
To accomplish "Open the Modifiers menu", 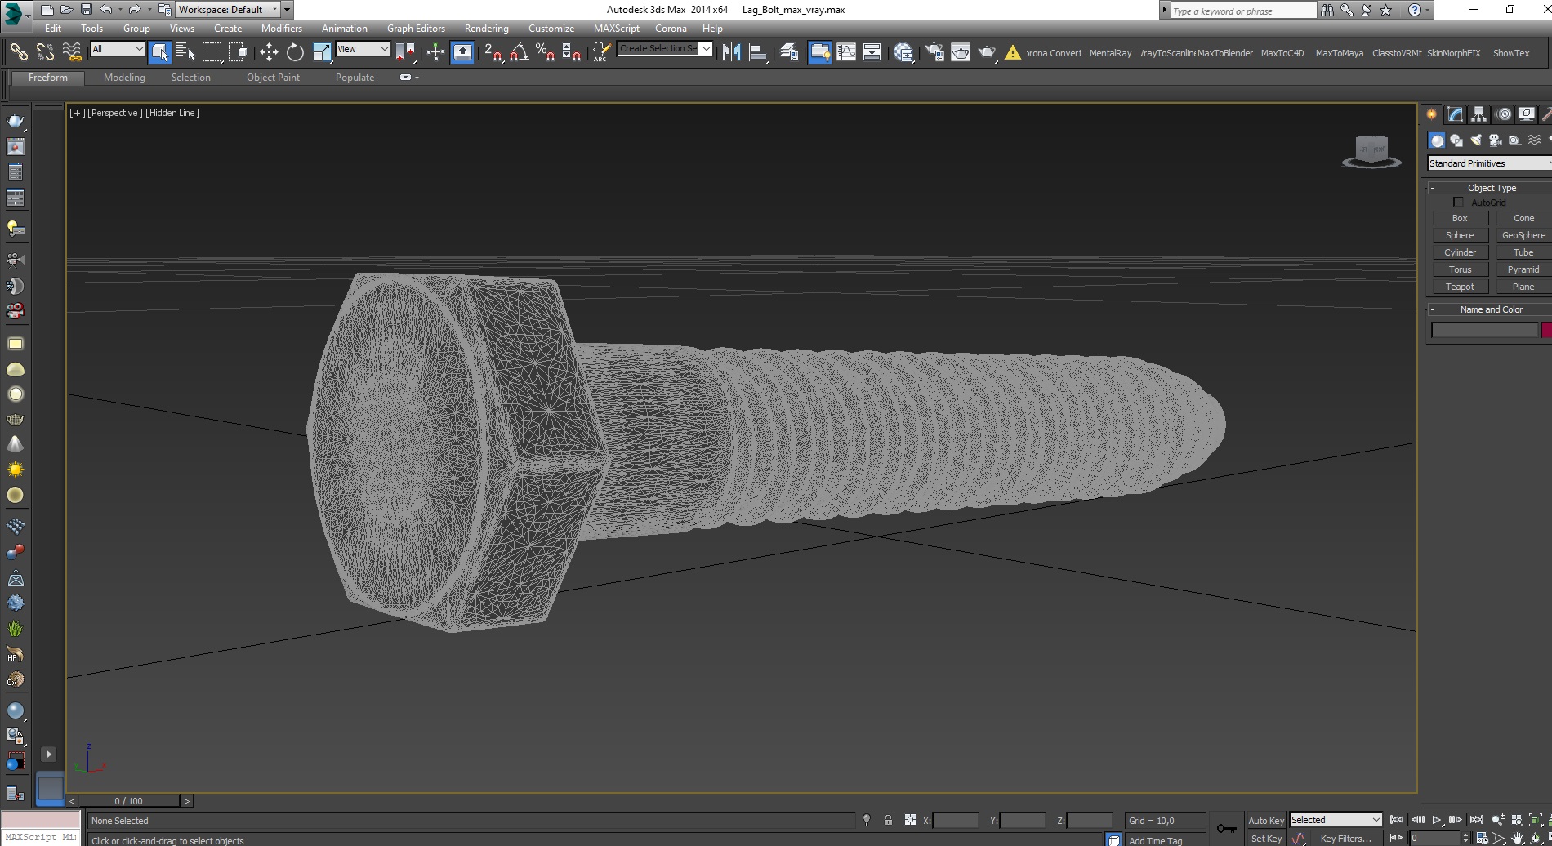I will [x=281, y=29].
